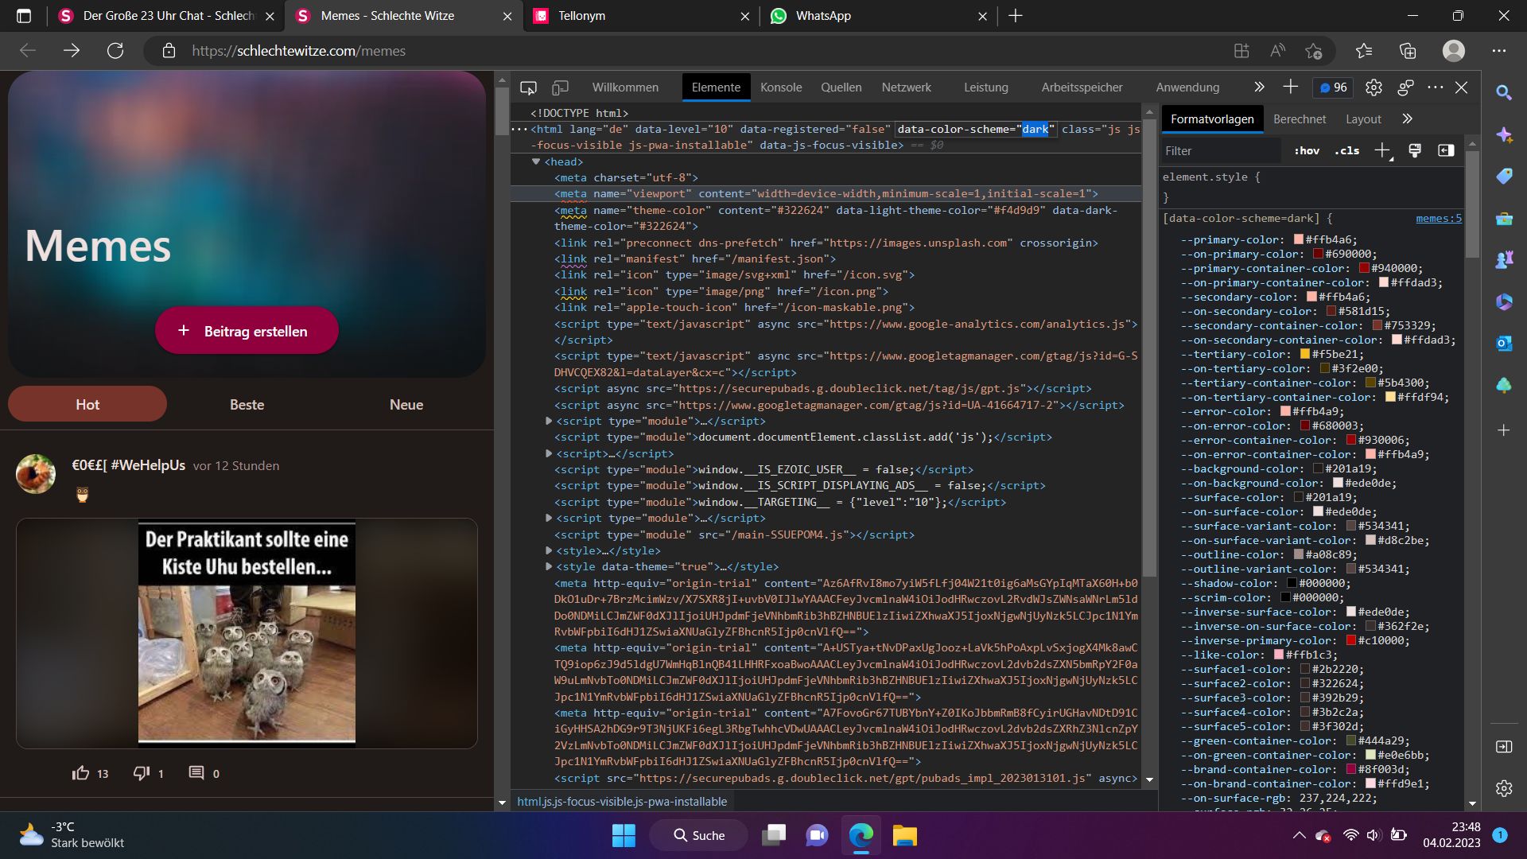Toggle device emulation toolbar icon
Viewport: 1527px width, 859px height.
(561, 87)
